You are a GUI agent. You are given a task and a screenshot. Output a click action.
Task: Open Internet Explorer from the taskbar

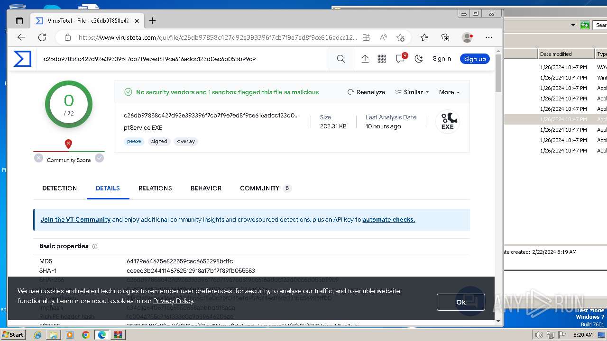37,335
